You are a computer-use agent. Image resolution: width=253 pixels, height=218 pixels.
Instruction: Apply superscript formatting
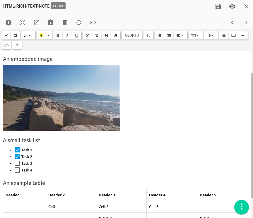(88, 35)
